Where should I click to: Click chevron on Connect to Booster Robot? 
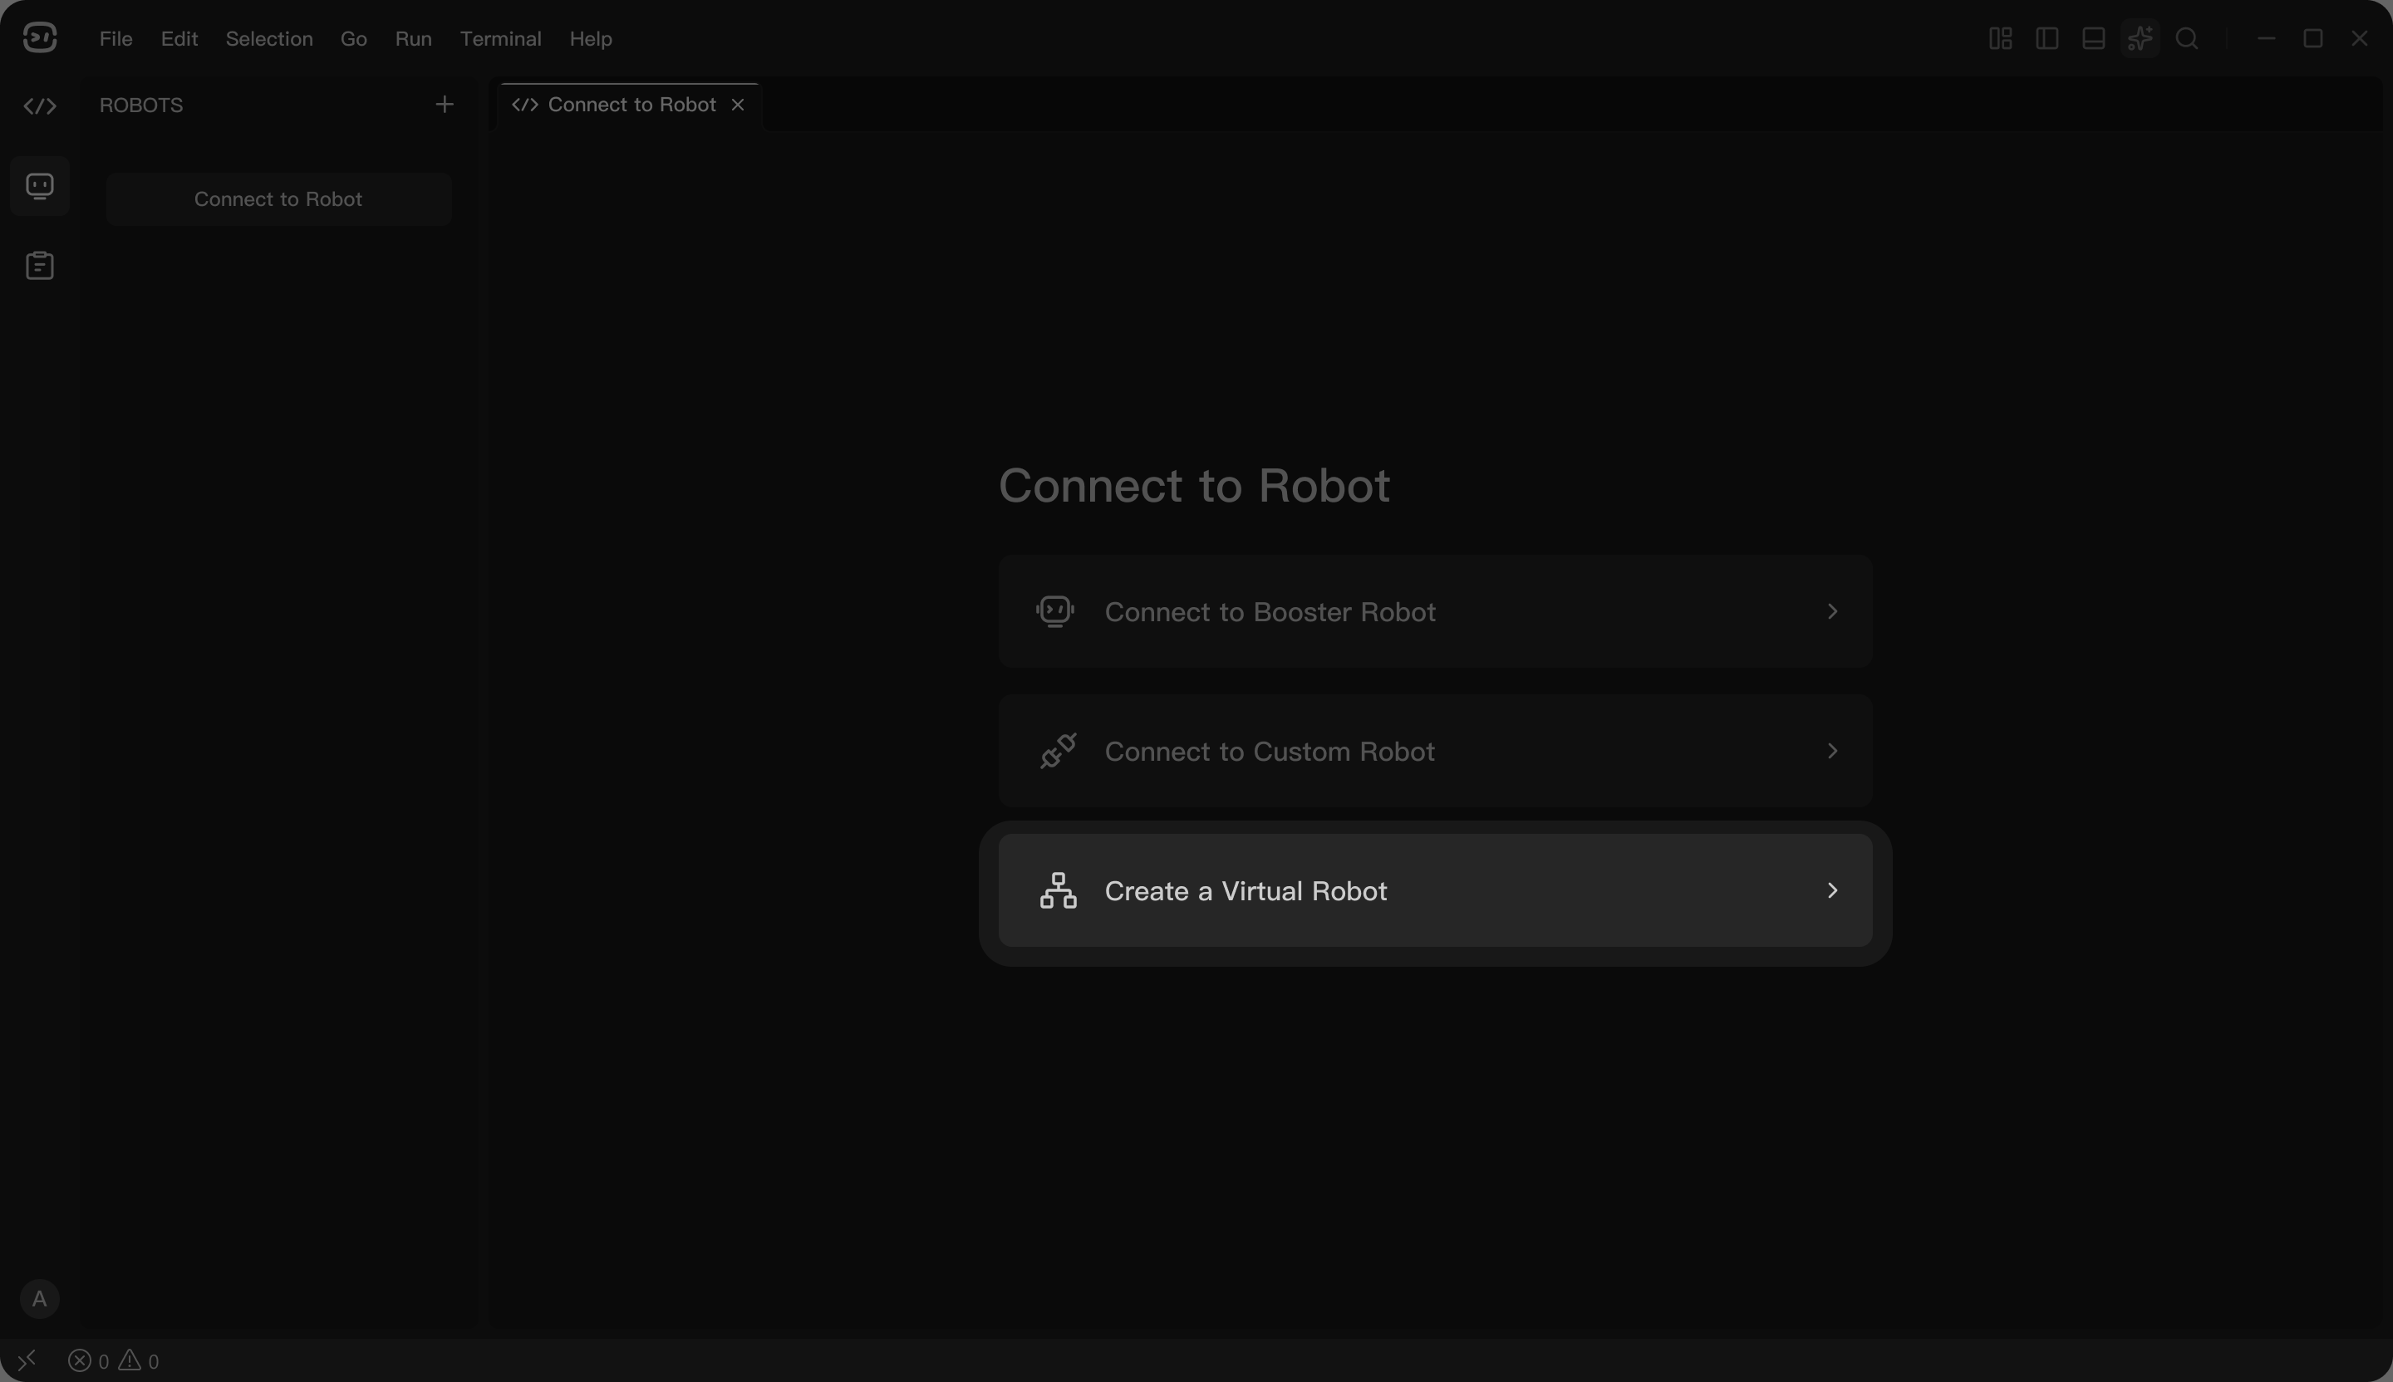(1833, 611)
